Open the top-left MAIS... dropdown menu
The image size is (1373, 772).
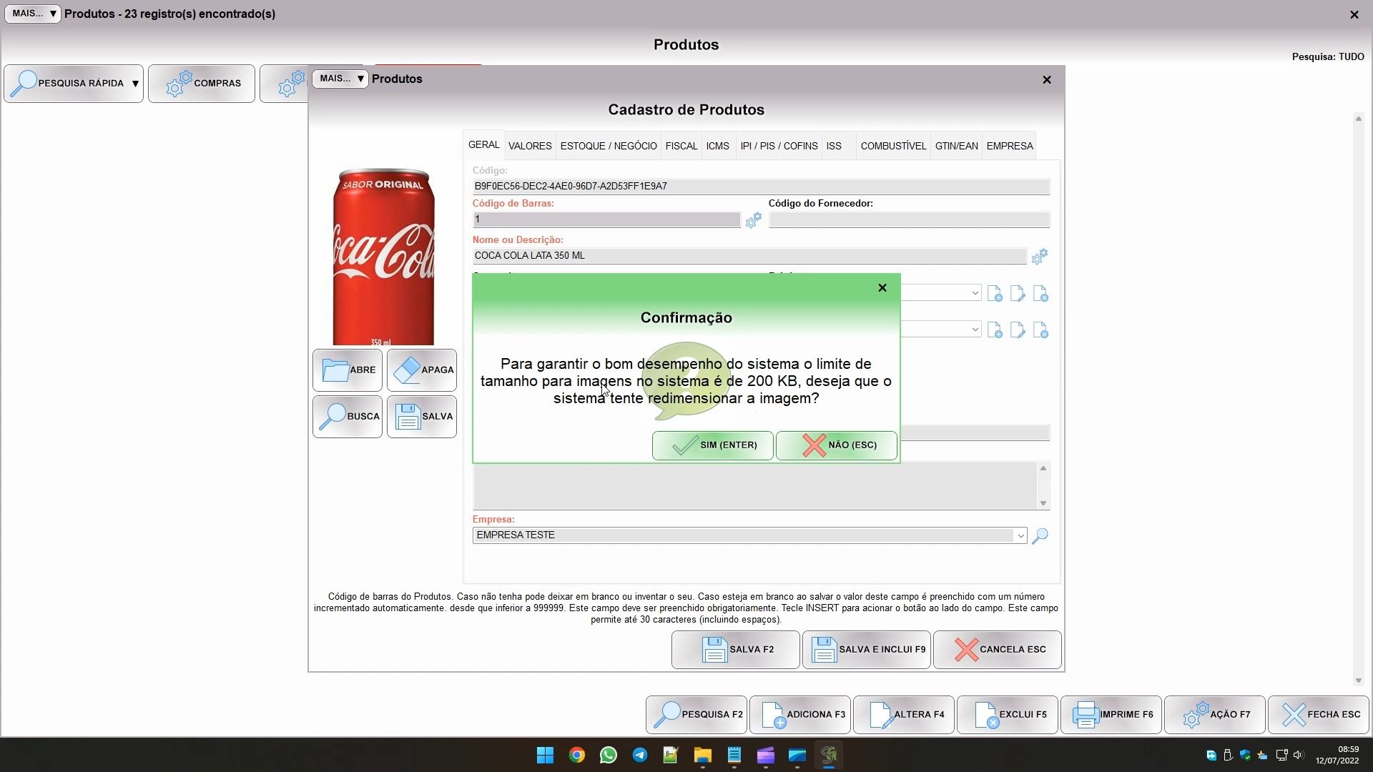pos(33,14)
